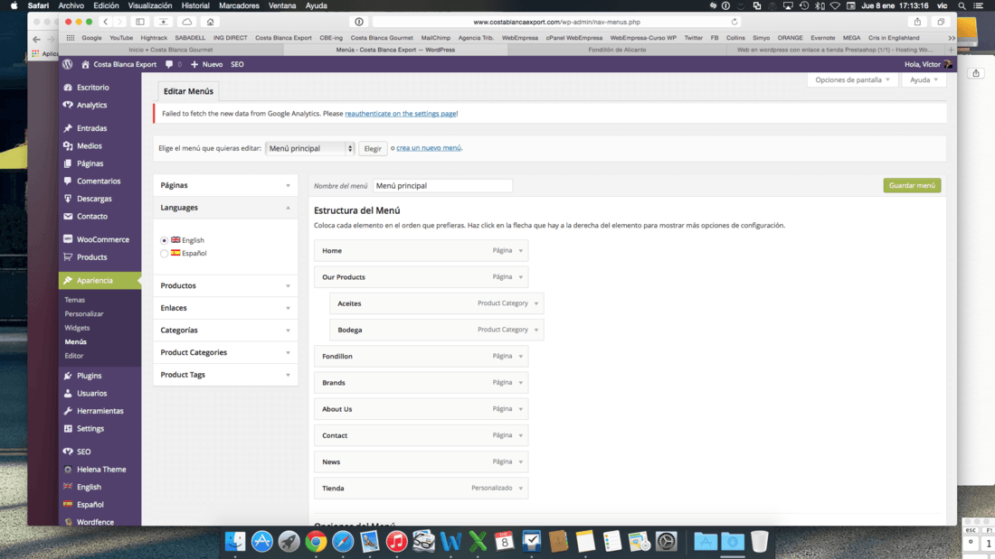Image resolution: width=995 pixels, height=559 pixels.
Task: Open Spotlight search in menu bar
Action: [962, 5]
